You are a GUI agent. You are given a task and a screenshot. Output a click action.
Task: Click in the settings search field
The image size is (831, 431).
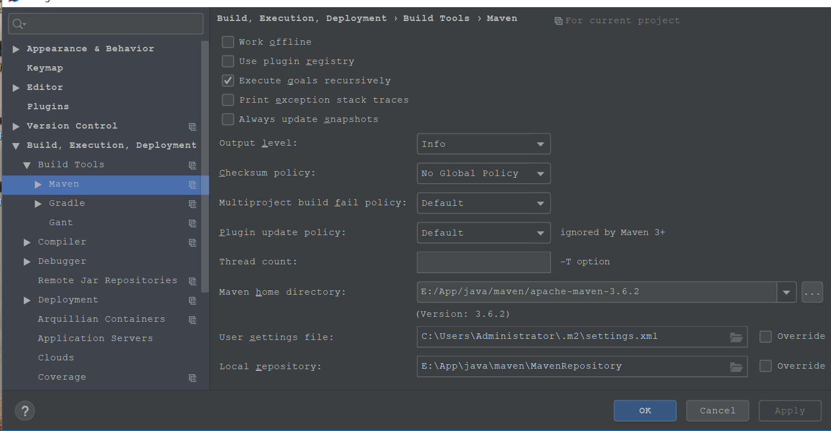pos(106,24)
